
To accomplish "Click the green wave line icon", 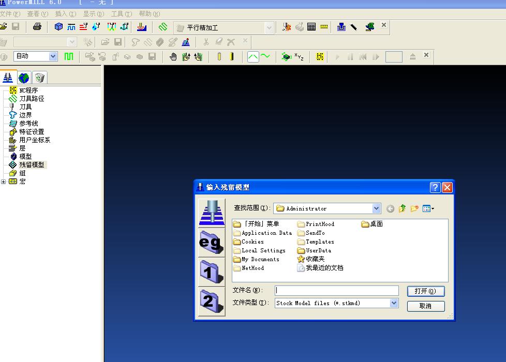I will coord(265,56).
